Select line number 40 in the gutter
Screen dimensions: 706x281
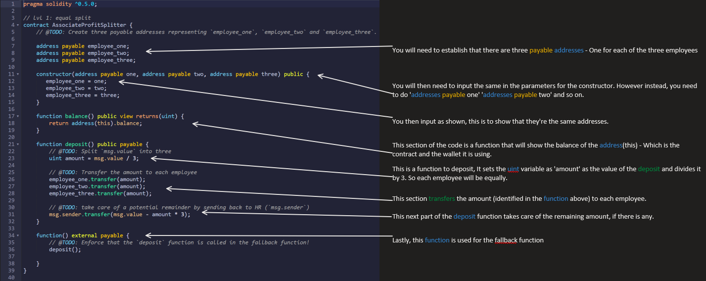[x=11, y=278]
